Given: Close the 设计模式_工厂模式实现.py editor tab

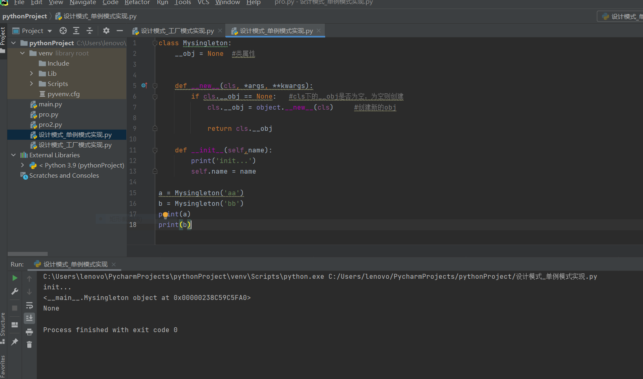Looking at the screenshot, I should pos(220,31).
